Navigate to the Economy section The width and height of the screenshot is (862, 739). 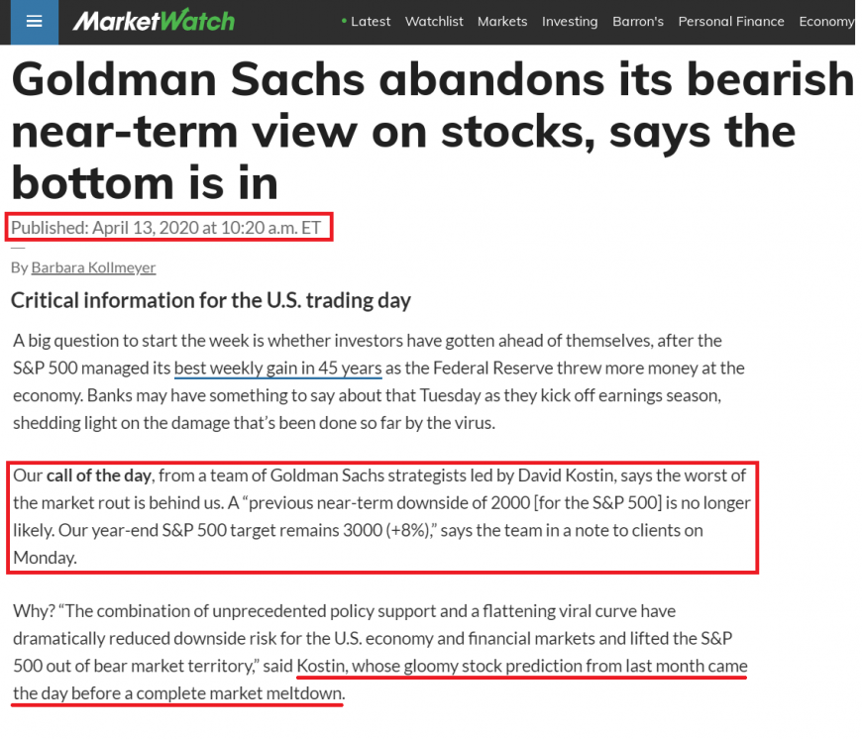click(x=826, y=21)
